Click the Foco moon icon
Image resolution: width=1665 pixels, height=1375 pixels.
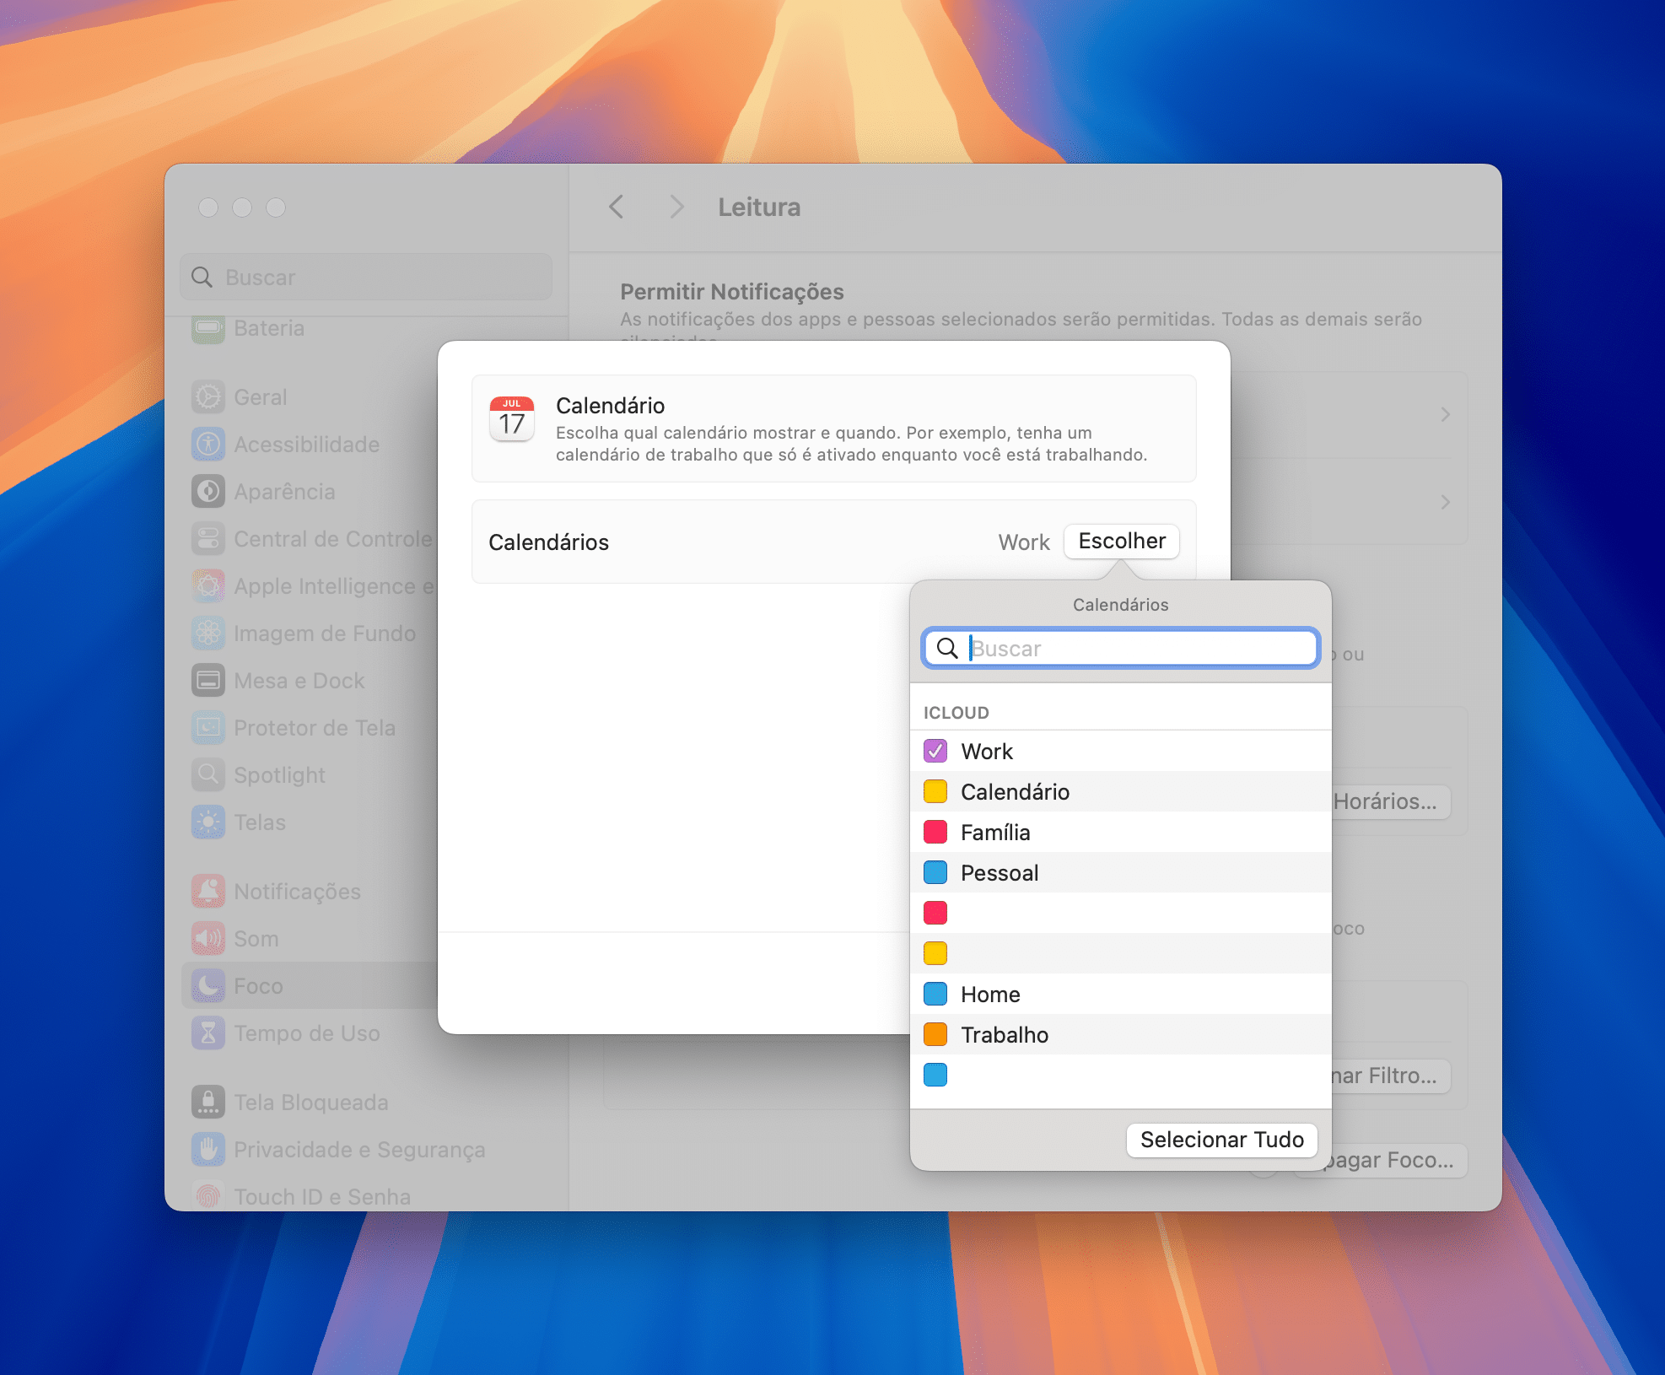[208, 986]
